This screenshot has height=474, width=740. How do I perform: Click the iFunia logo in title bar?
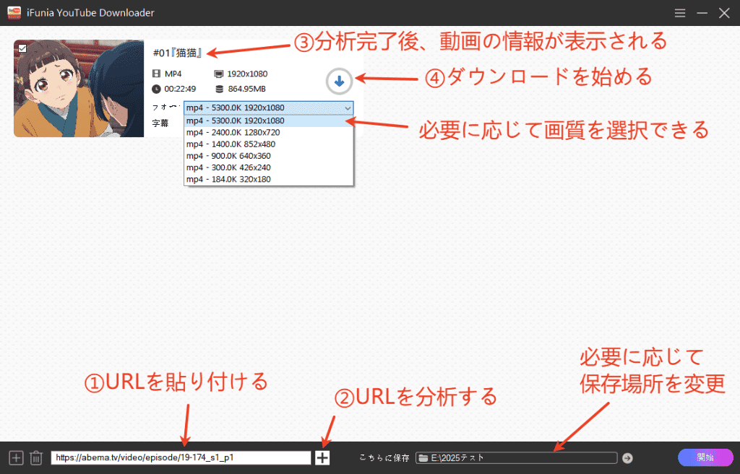(16, 12)
